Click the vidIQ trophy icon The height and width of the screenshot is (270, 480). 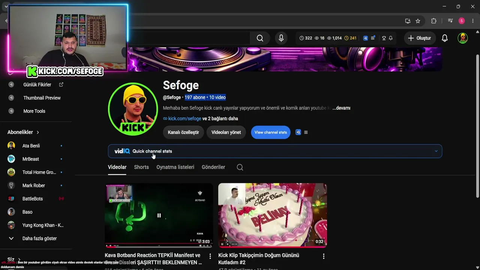(384, 38)
